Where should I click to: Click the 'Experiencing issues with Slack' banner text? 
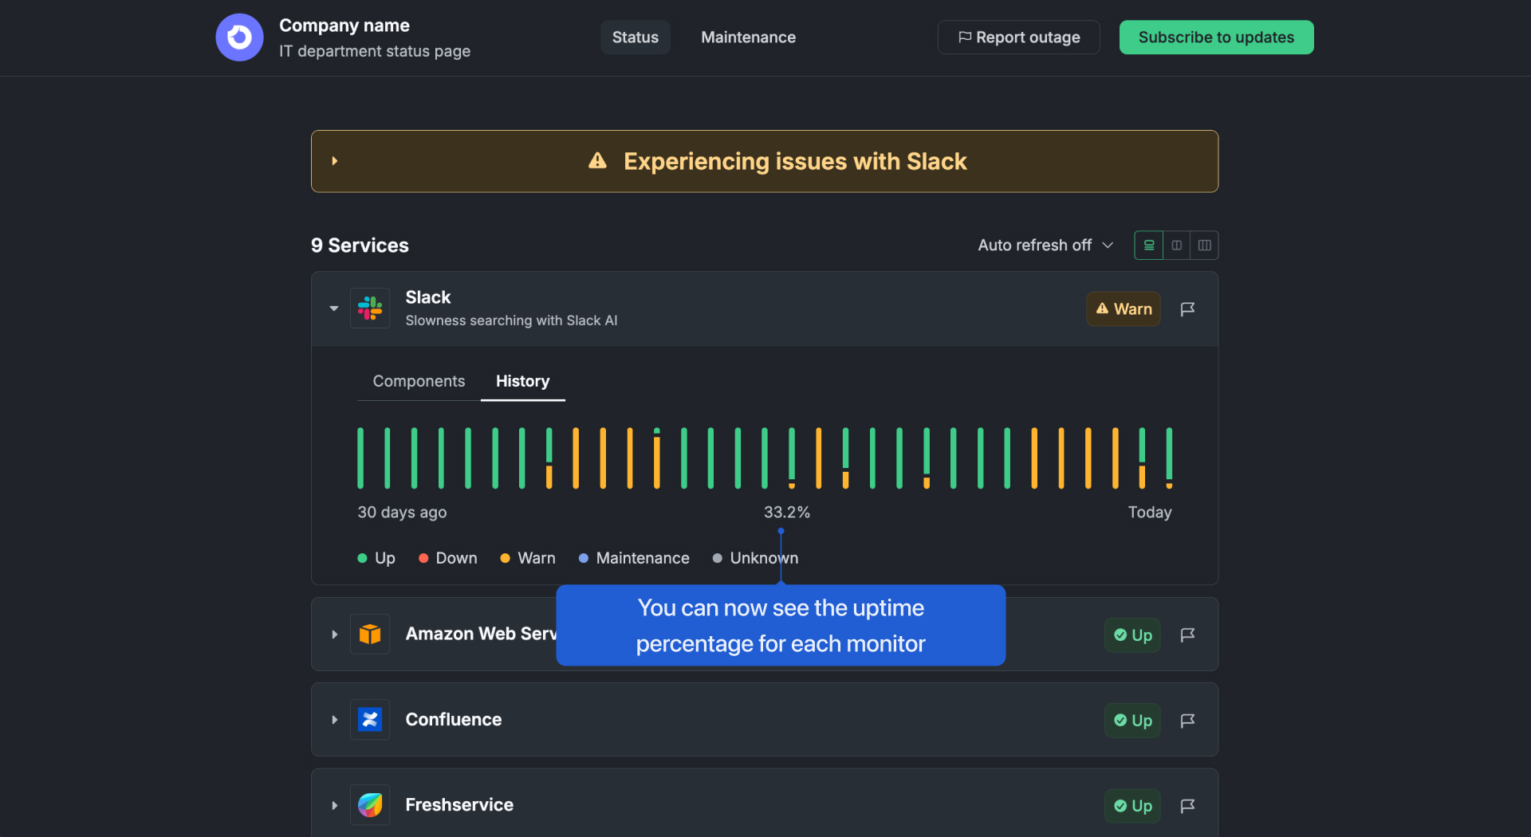(795, 161)
